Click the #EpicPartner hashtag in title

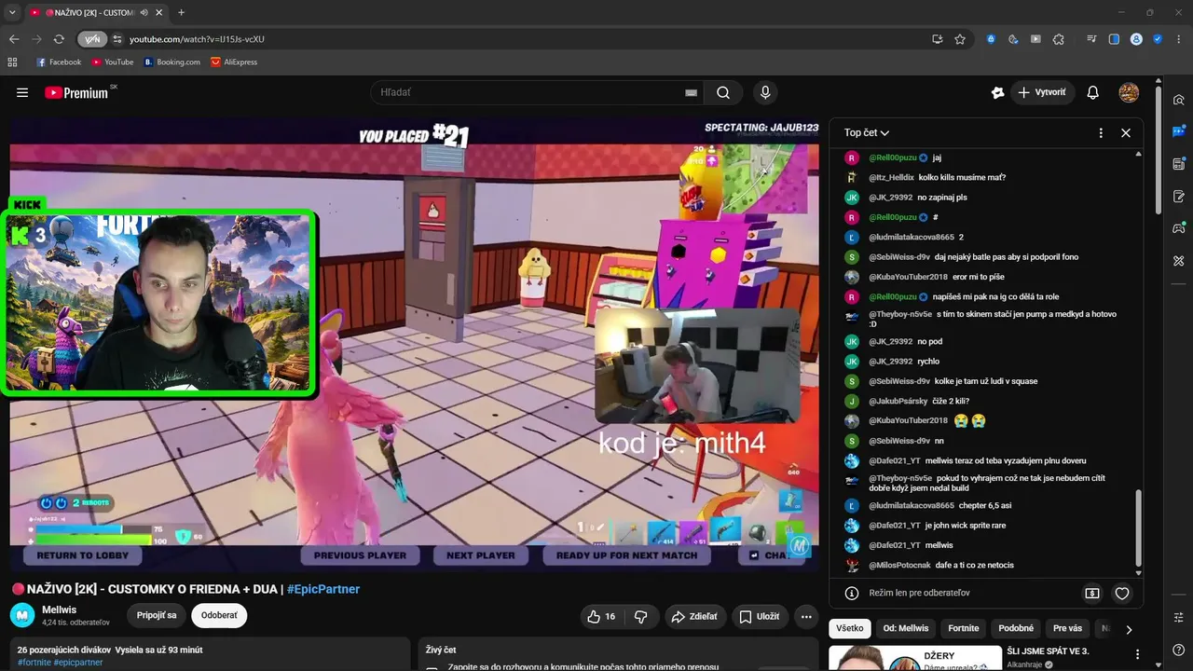click(x=323, y=589)
